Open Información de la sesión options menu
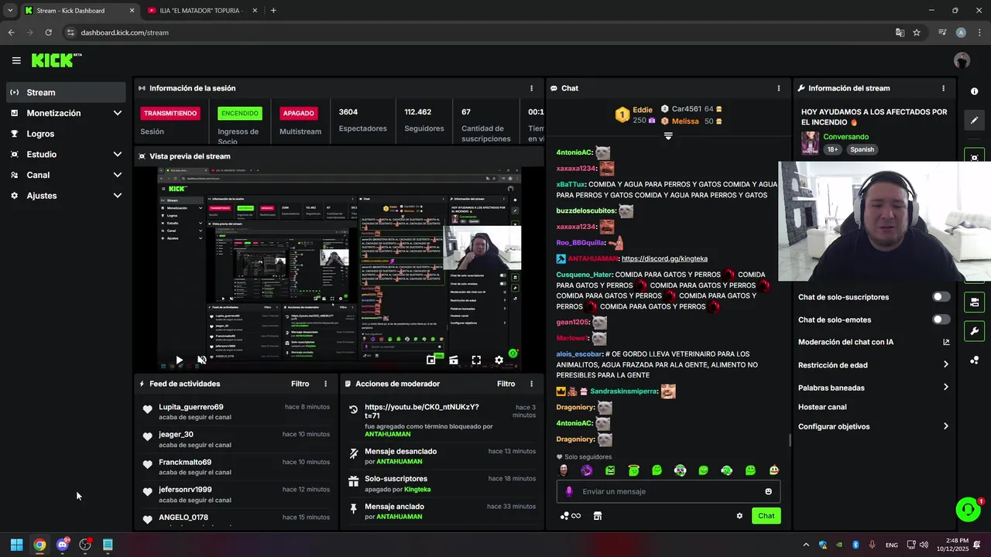This screenshot has width=991, height=557. [531, 88]
